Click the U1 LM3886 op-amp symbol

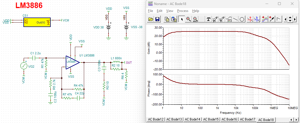click(72, 62)
